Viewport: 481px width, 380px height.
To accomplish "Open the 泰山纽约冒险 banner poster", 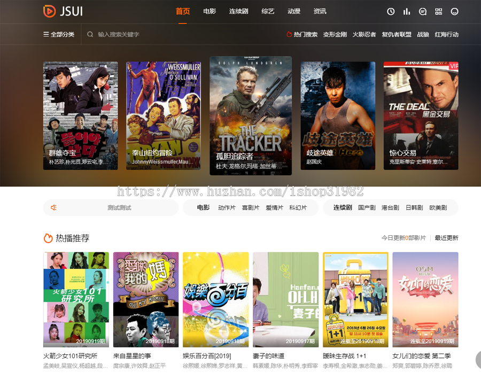I will pos(164,115).
